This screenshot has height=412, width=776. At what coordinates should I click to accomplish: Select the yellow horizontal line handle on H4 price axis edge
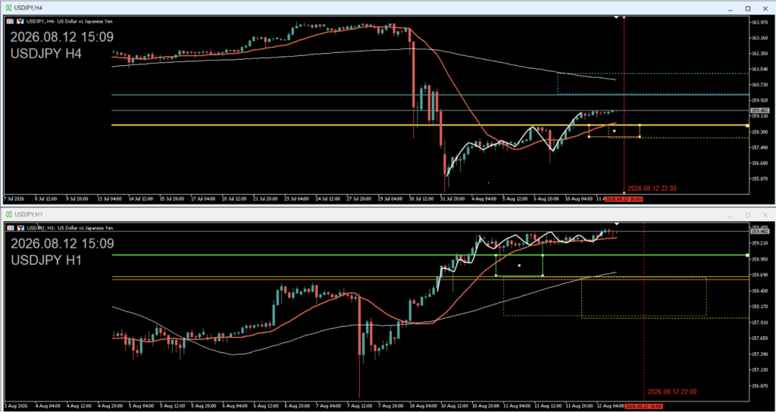click(x=746, y=126)
